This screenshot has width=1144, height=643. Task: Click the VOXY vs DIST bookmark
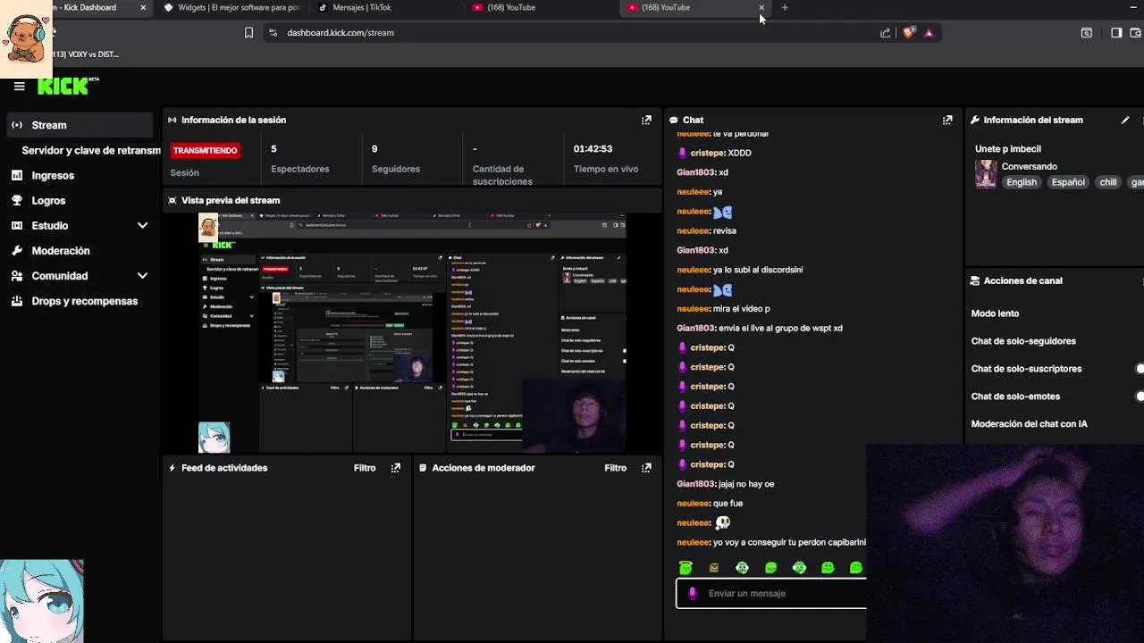(x=85, y=54)
